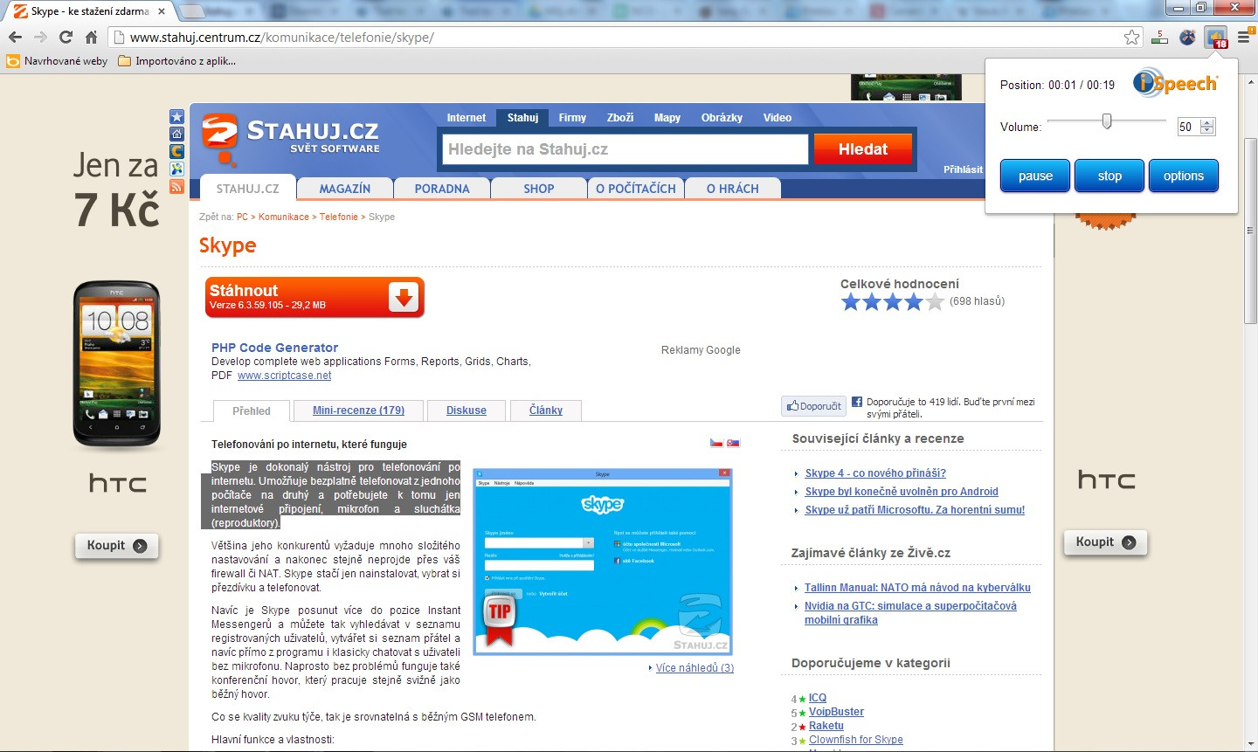Viewport: 1258px width, 752px height.
Task: Click the VoipBuster recommended link
Action: [836, 712]
